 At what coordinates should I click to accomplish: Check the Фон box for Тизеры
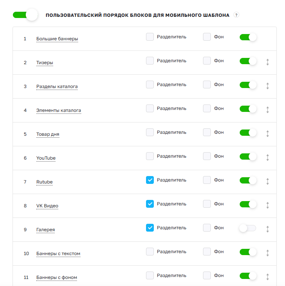tap(207, 61)
